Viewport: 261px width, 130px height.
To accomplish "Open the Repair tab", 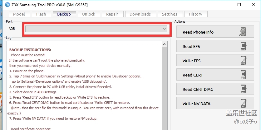I will point(112,14).
